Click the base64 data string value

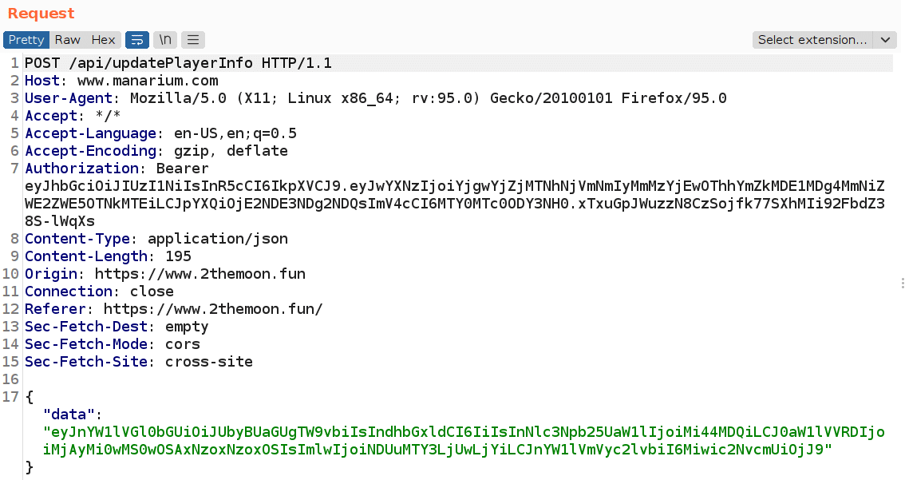(464, 441)
